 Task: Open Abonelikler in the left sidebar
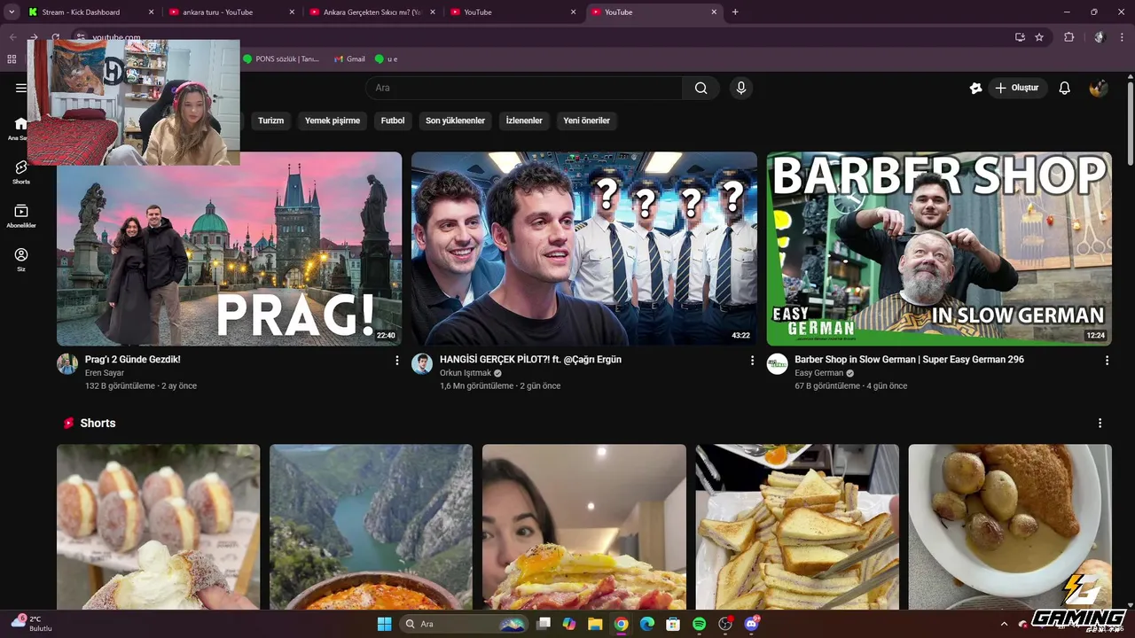[x=20, y=216]
